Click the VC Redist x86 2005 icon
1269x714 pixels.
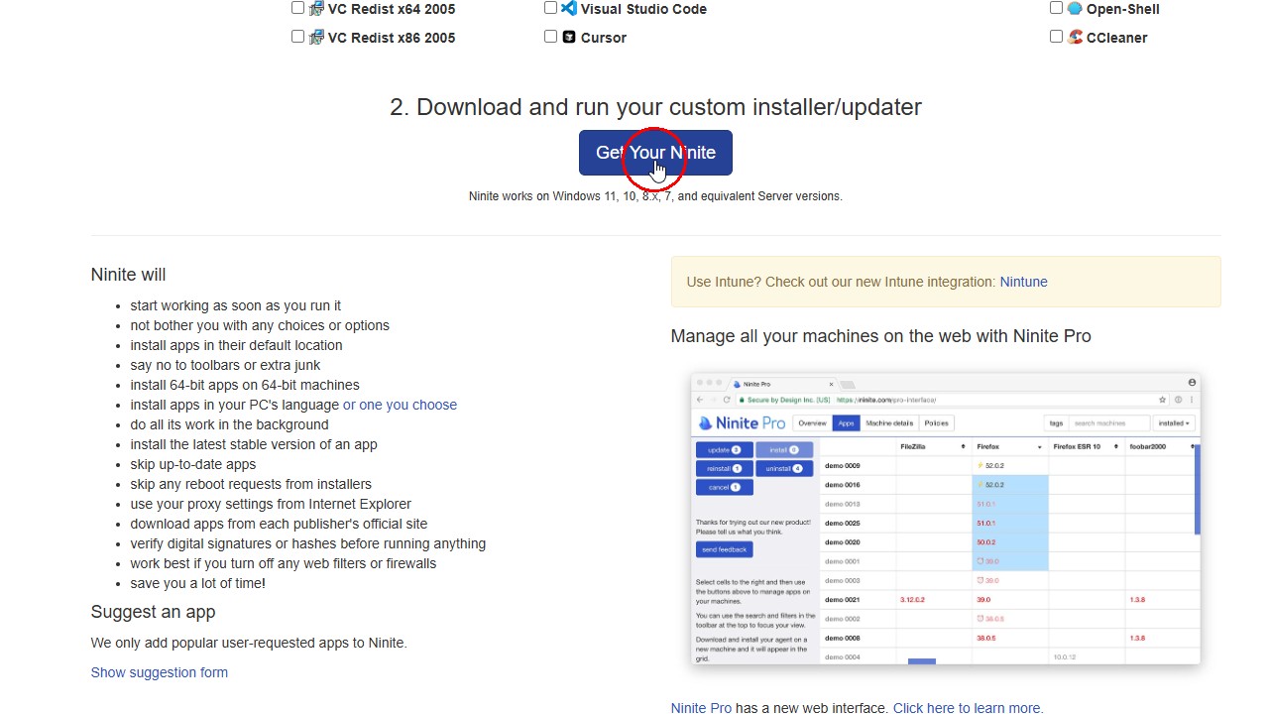tap(316, 38)
